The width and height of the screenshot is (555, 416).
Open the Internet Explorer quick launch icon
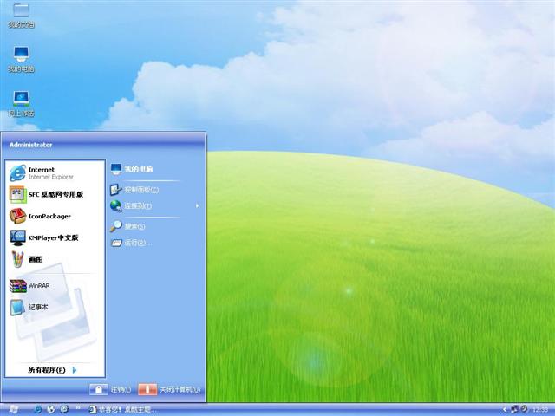tap(37, 409)
